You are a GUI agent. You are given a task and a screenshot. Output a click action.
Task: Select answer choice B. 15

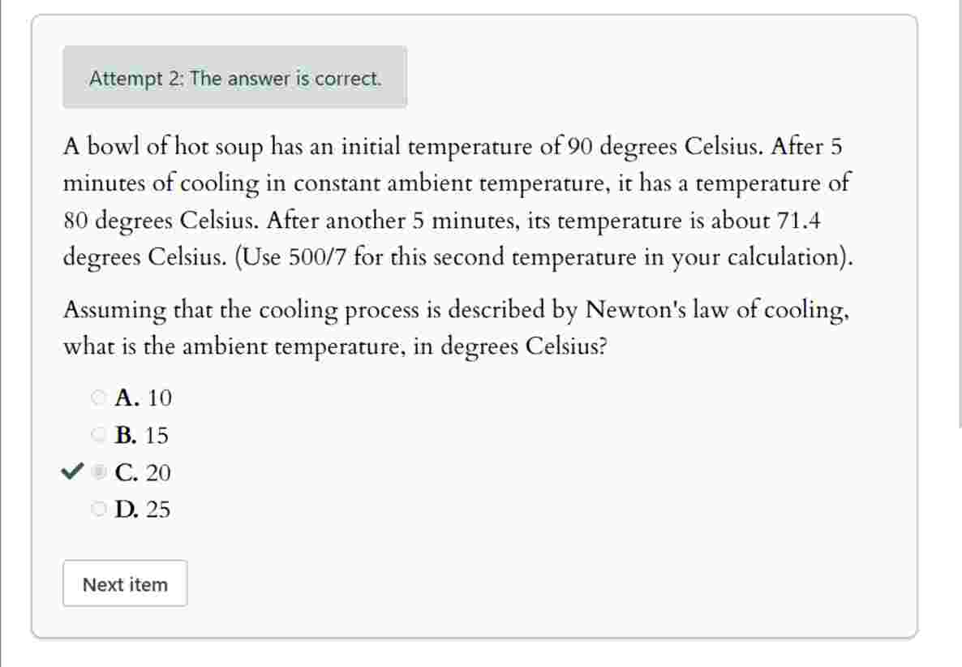143,435
